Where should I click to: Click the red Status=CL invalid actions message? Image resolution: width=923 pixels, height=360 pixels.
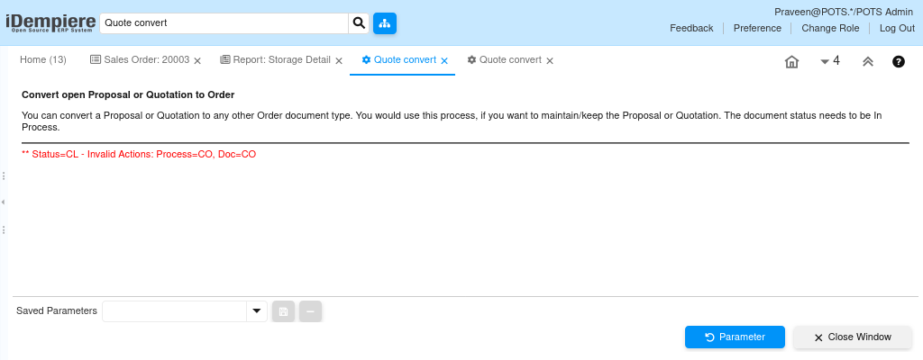(x=139, y=155)
